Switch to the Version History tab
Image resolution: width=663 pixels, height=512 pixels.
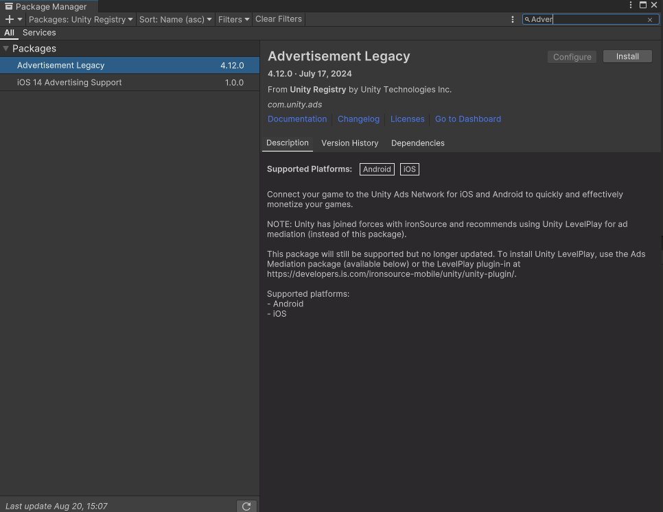349,143
